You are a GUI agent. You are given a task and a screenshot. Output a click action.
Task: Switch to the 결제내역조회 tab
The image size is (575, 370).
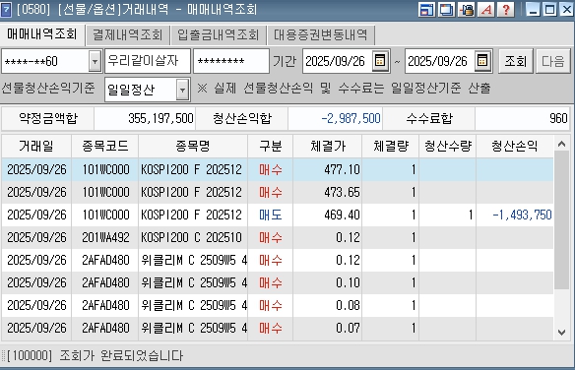click(x=128, y=35)
